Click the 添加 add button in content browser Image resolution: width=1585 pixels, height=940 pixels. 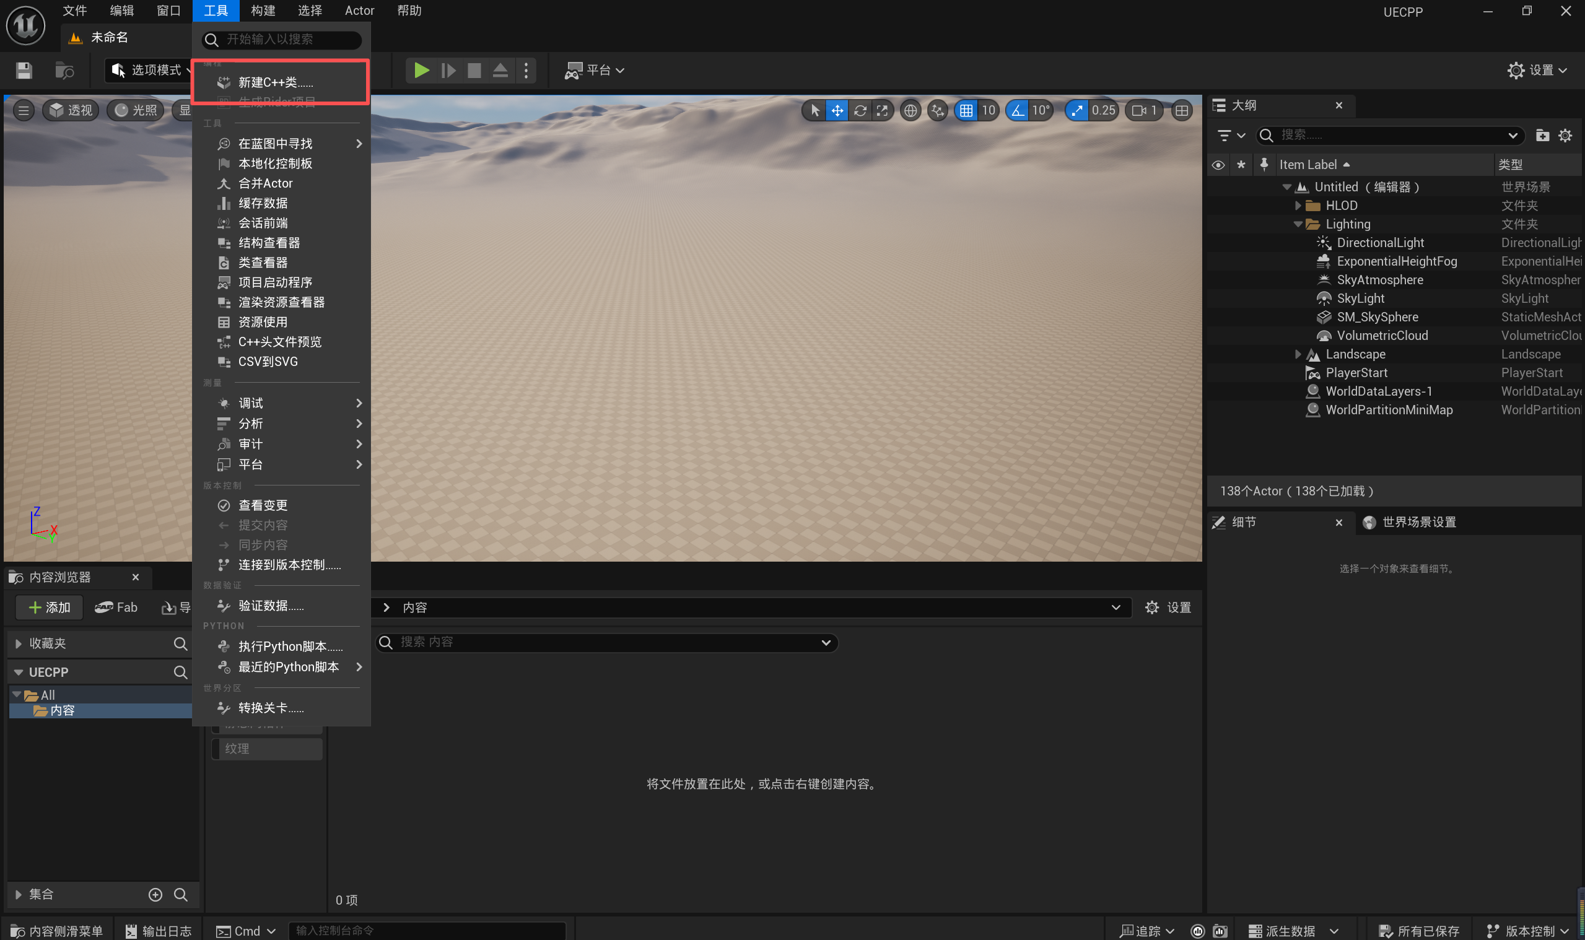click(x=50, y=607)
